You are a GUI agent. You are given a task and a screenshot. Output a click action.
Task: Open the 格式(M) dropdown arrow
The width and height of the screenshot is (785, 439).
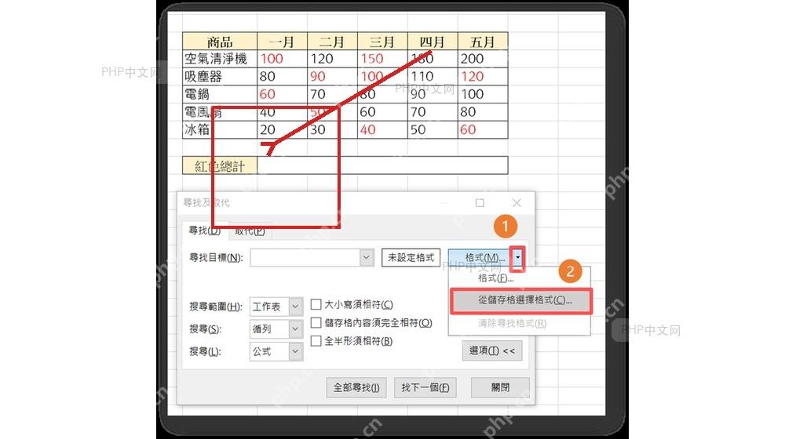(517, 258)
